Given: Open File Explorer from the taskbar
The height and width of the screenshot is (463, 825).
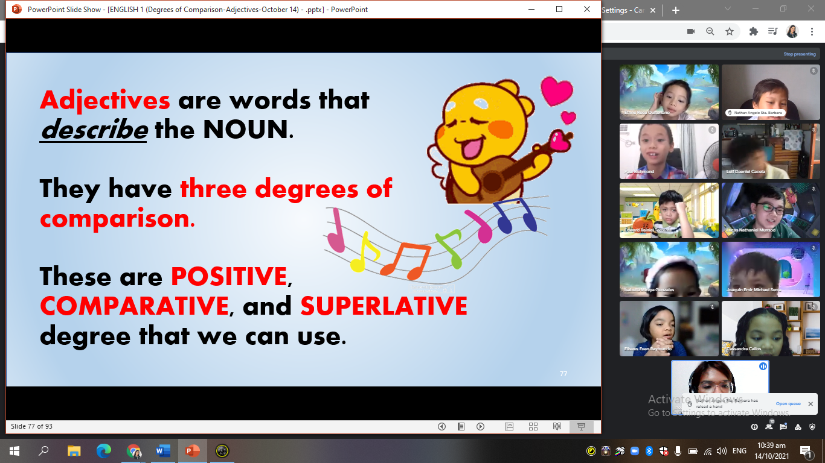Looking at the screenshot, I should click(x=74, y=450).
